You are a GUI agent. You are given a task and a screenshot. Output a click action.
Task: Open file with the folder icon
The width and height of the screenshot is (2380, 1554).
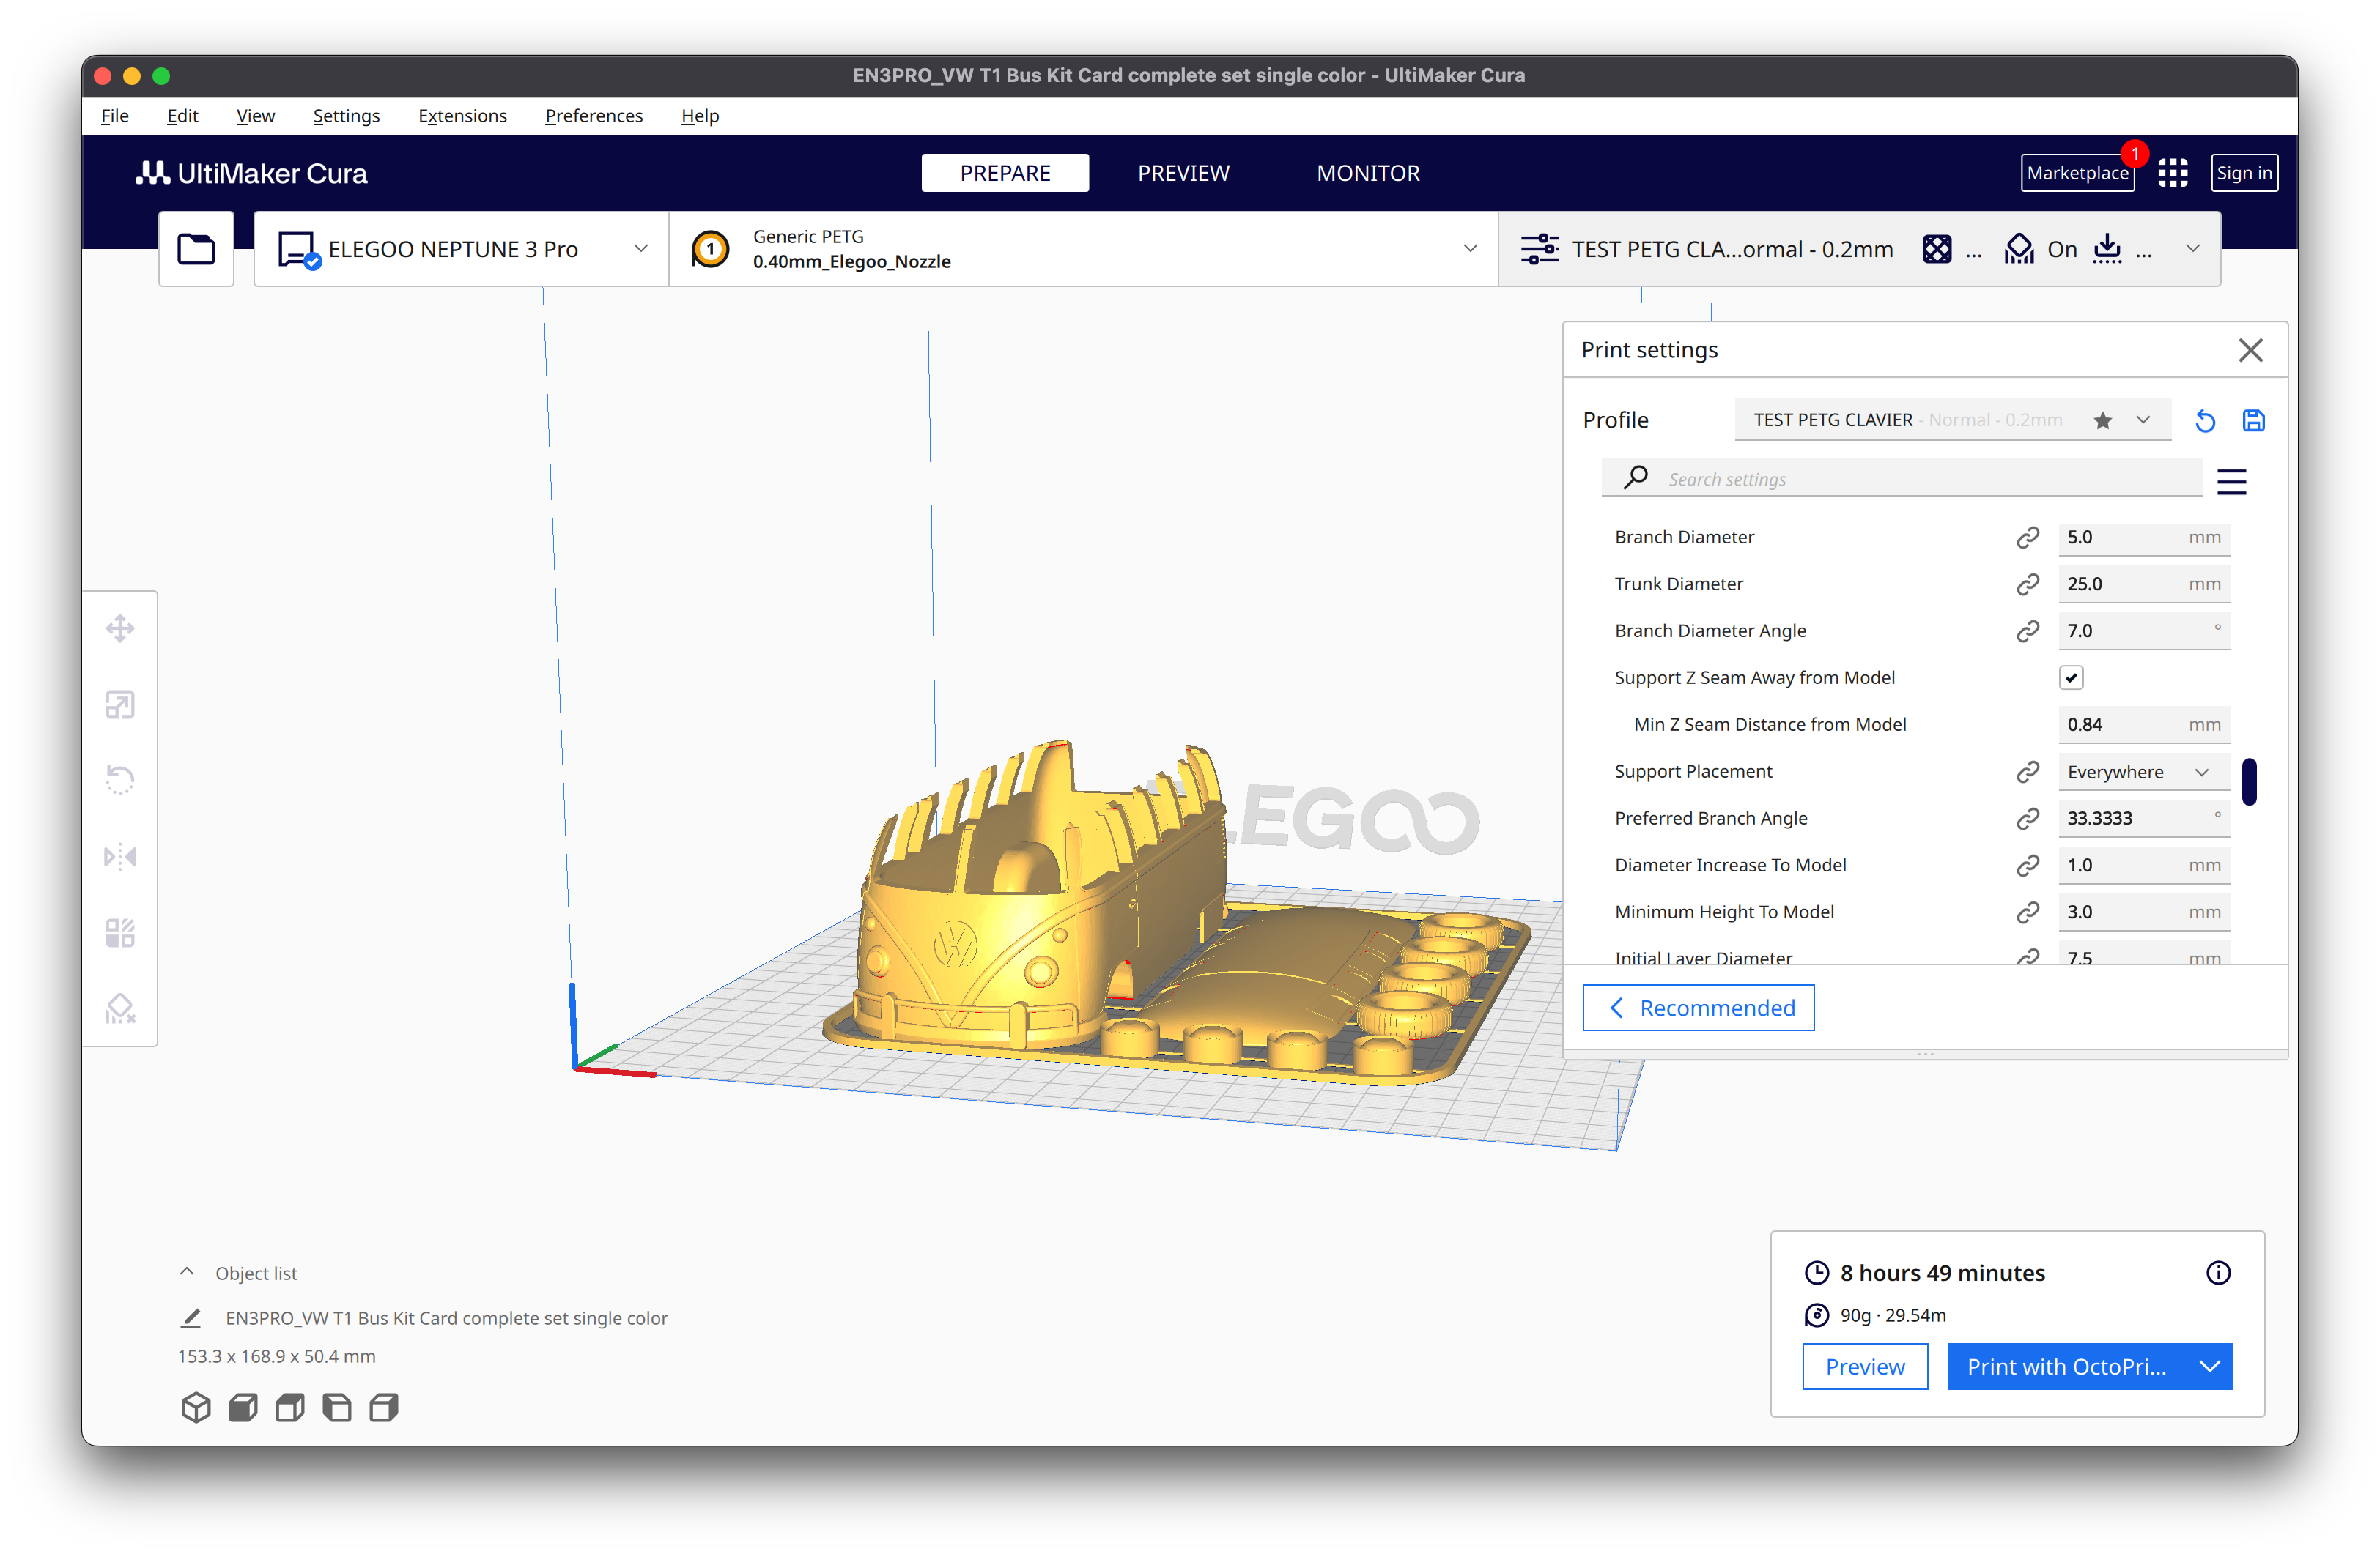196,249
